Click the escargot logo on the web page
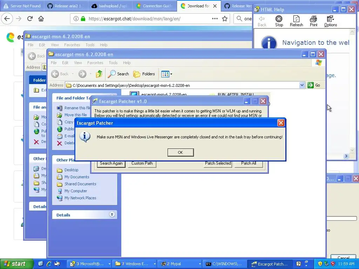Screen dimensions: 359x269 11,37
